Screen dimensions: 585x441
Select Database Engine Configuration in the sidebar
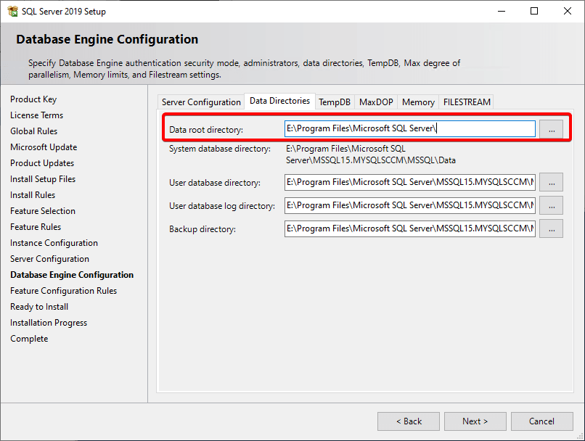[x=72, y=275]
